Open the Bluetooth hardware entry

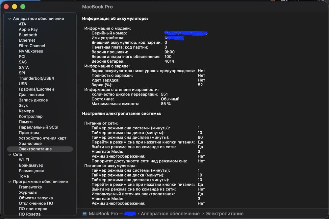click(28, 35)
